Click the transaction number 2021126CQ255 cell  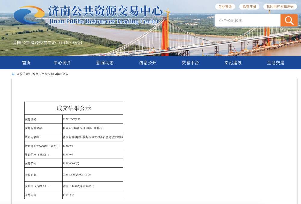tap(72, 119)
